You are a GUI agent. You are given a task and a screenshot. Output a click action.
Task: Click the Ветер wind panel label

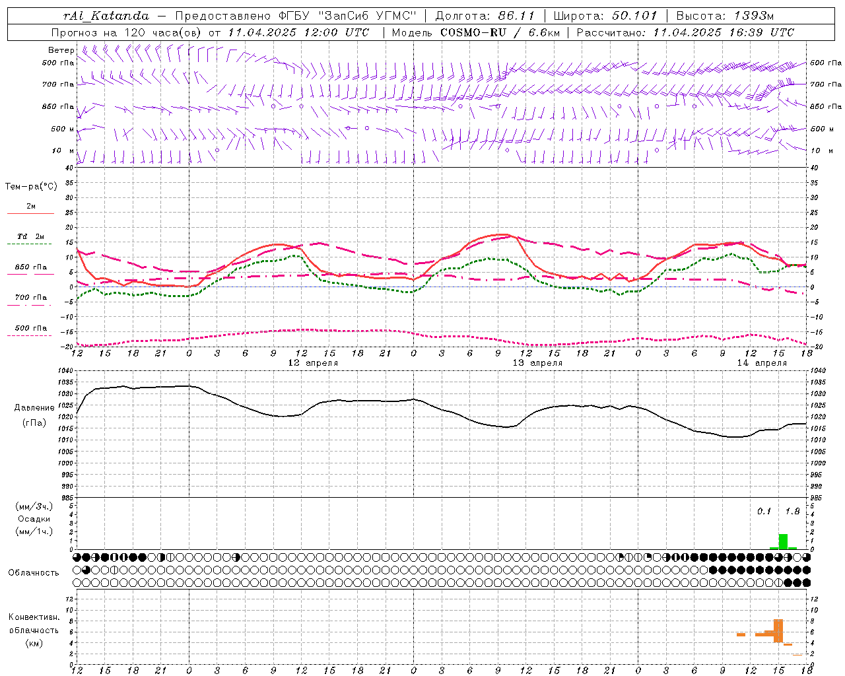click(x=61, y=50)
